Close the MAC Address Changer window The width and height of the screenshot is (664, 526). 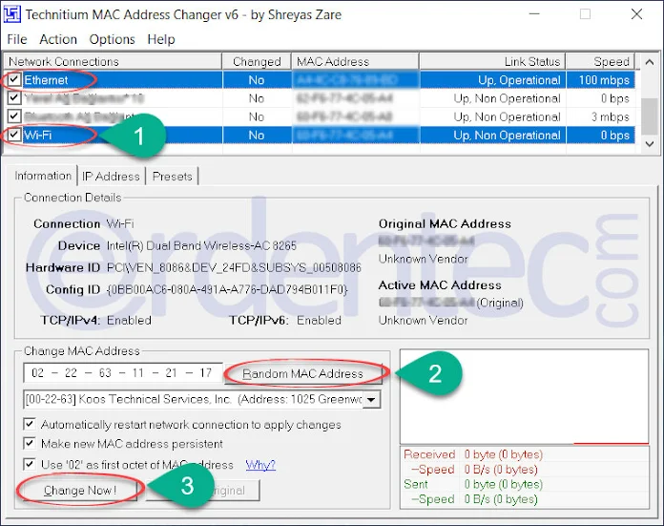click(637, 14)
